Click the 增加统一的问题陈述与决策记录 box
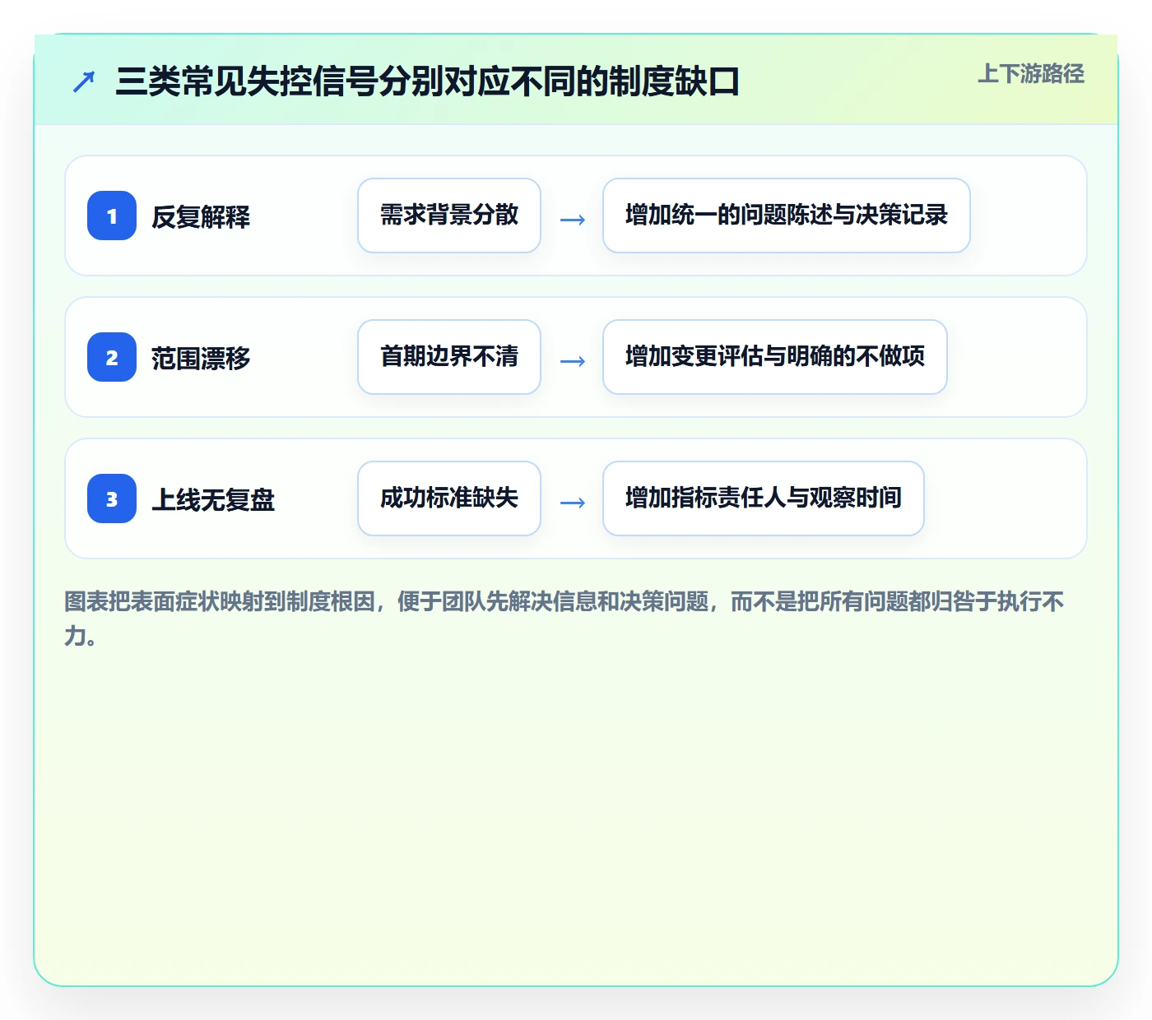Viewport: 1152px width, 1020px height. tap(787, 216)
